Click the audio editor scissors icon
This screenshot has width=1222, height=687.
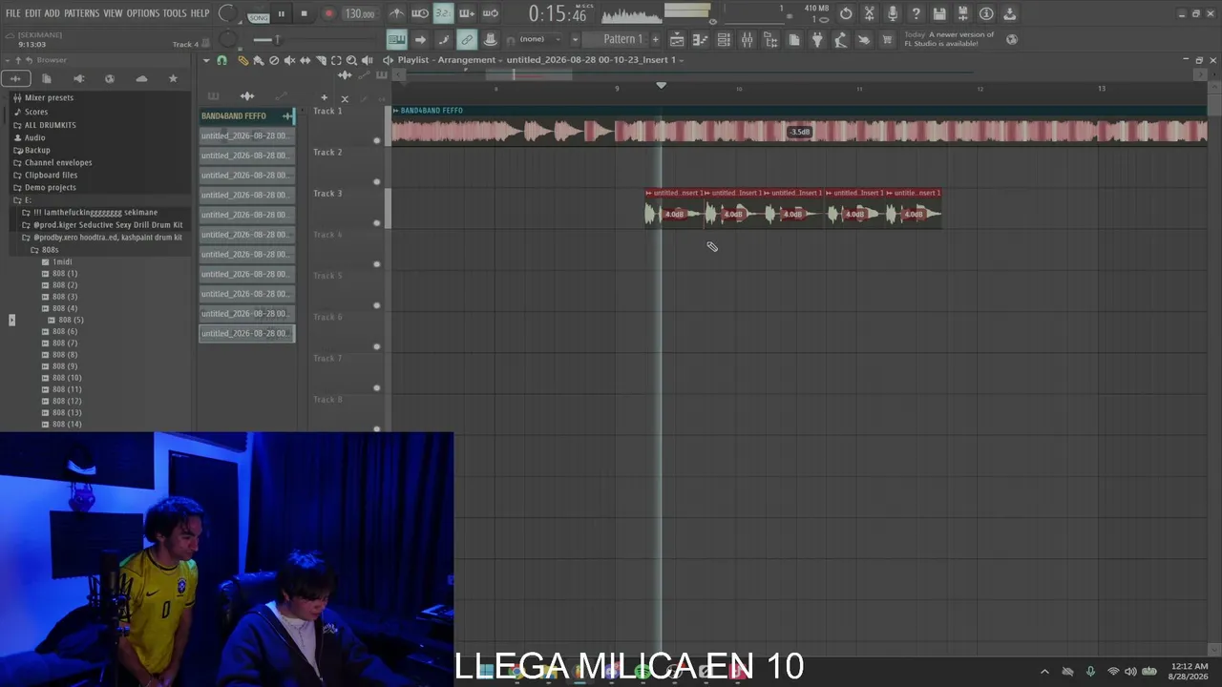coord(870,13)
